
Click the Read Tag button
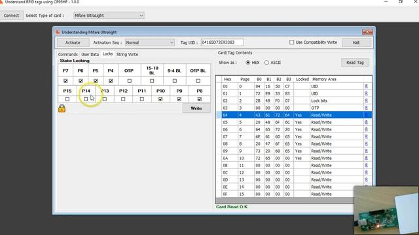point(355,63)
